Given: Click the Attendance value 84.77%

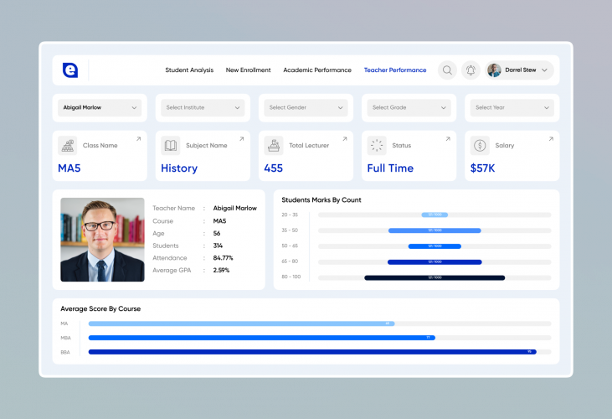Looking at the screenshot, I should (223, 258).
